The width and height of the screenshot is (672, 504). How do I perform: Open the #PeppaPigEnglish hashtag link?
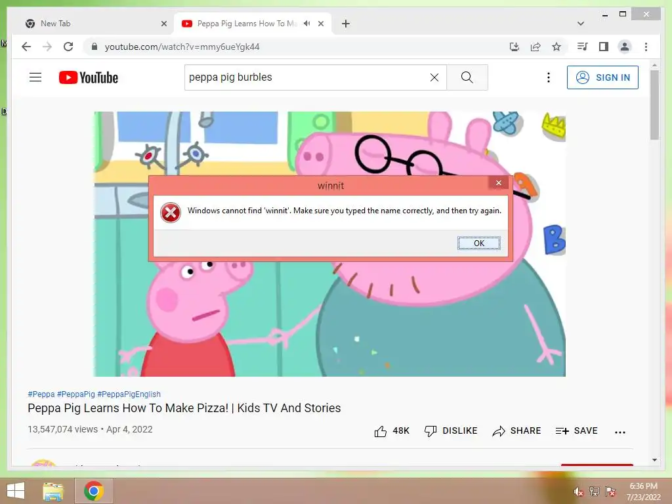129,394
